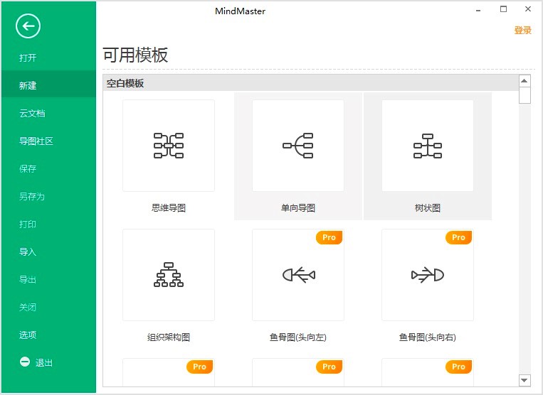Click the 单向导图 label

[x=297, y=207]
